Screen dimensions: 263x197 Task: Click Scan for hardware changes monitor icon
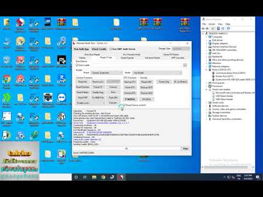coord(228,28)
